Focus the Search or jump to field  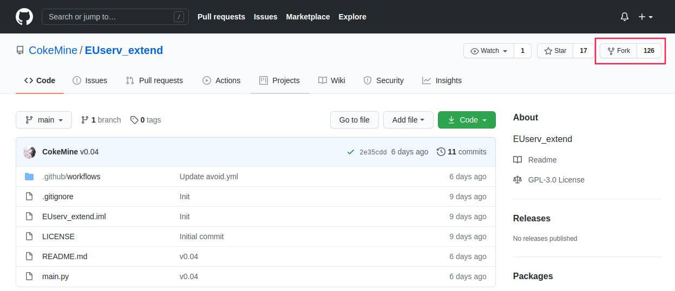click(115, 17)
